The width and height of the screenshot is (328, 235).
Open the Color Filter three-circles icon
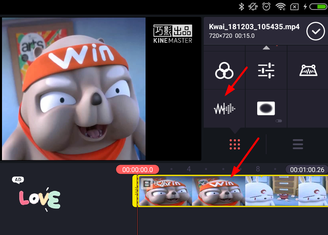tap(224, 71)
